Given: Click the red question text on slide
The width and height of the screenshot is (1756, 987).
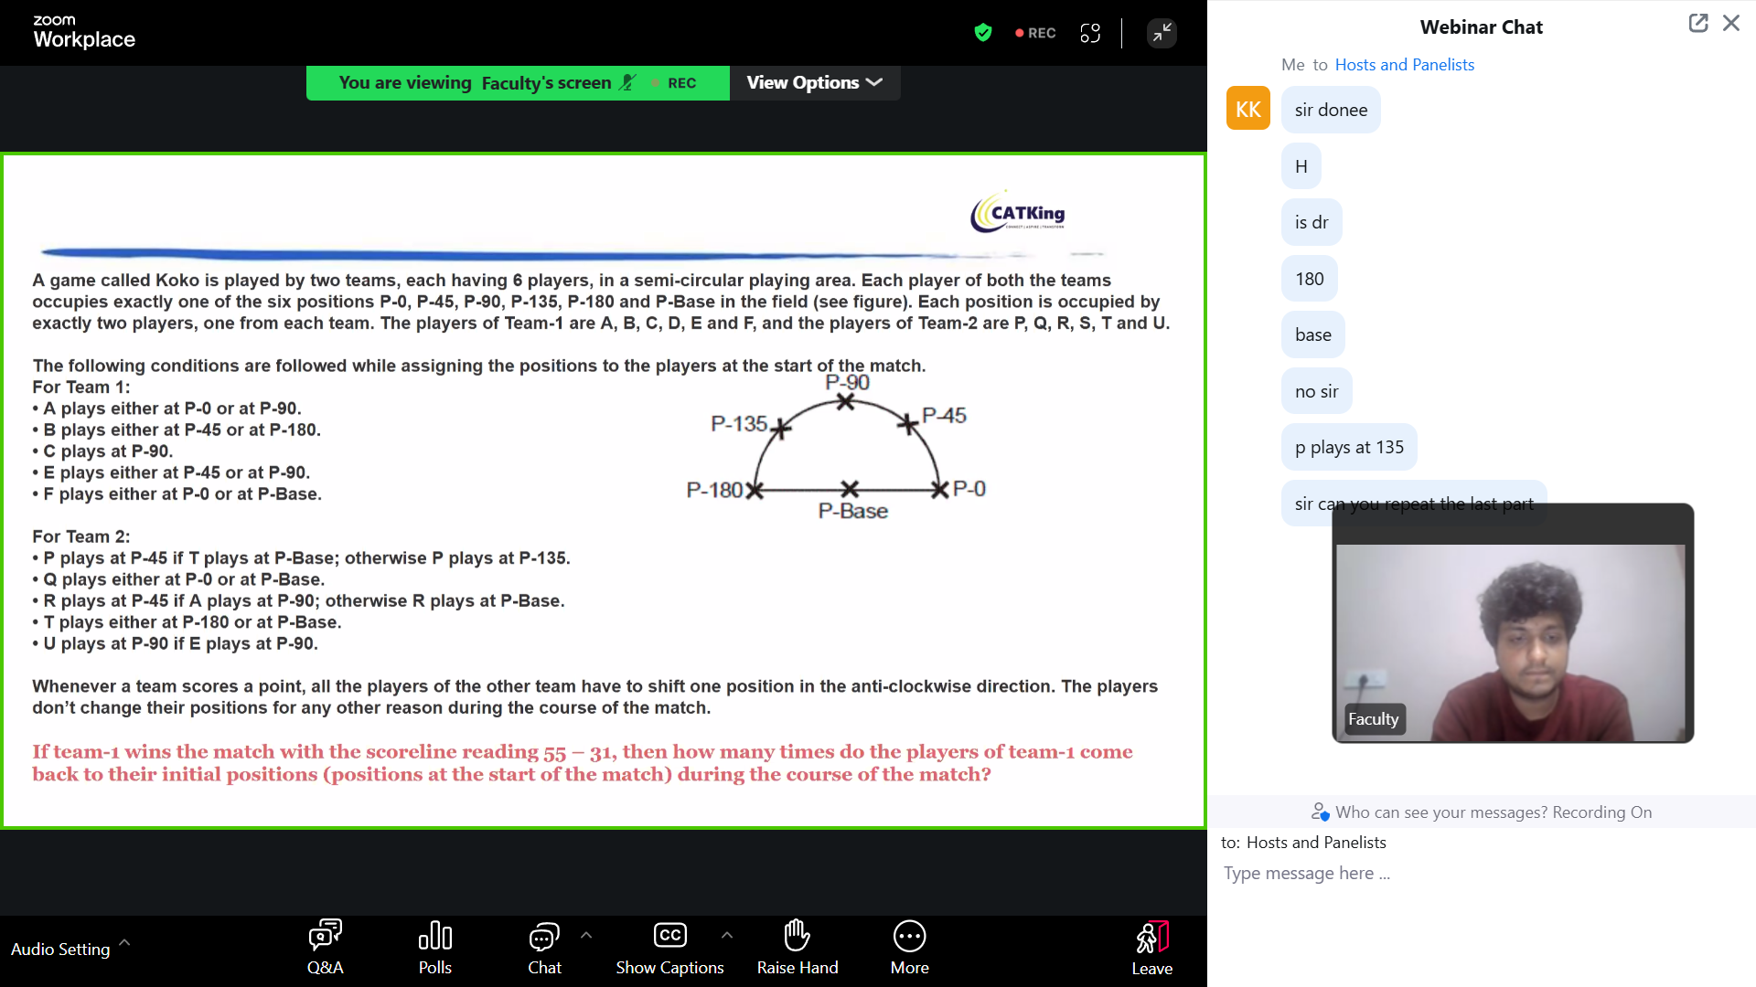Looking at the screenshot, I should (583, 762).
